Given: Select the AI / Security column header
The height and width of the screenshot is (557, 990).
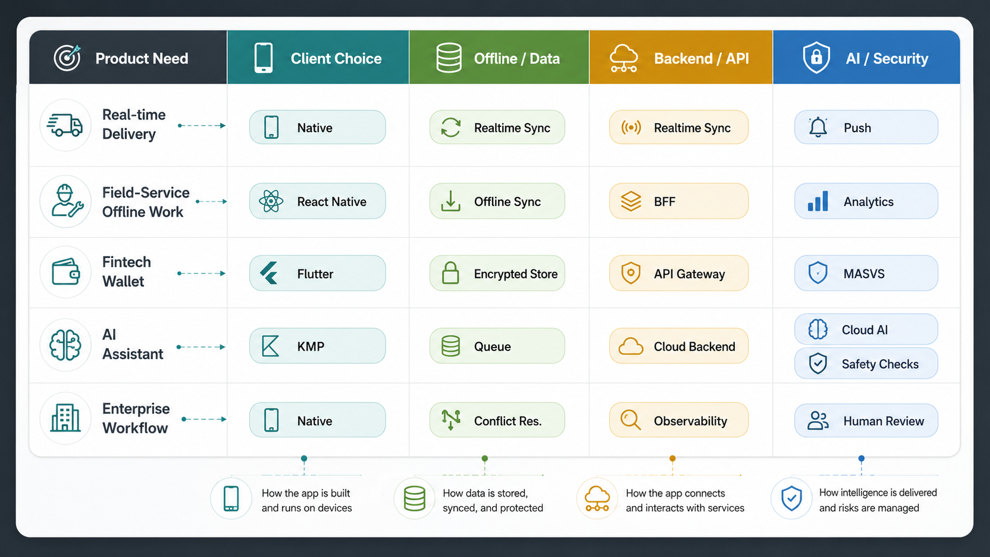Looking at the screenshot, I should pos(866,57).
